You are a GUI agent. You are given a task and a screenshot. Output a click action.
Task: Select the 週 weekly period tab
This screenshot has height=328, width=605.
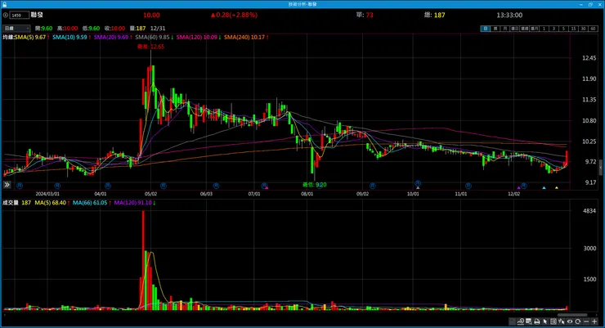495,29
